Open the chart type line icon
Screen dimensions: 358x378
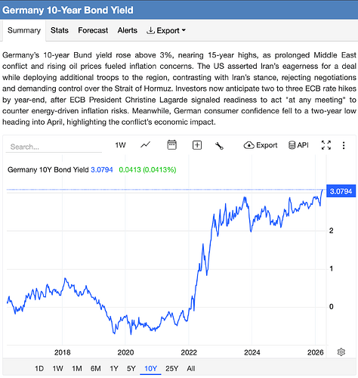click(145, 145)
